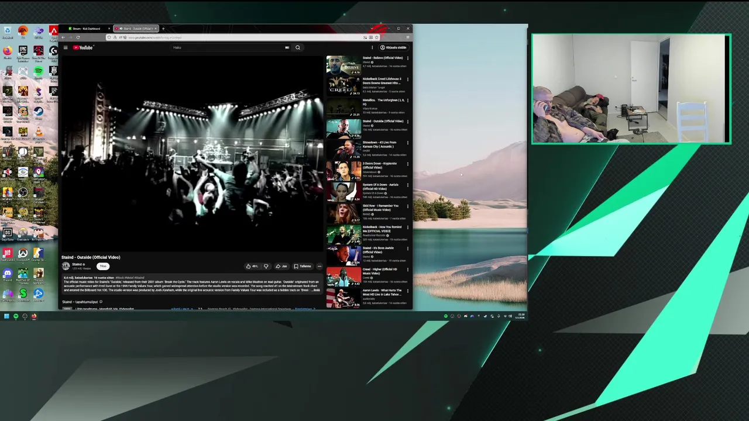Expand the description with ...lisää
Screen dimensions: 749x421
pos(315,290)
